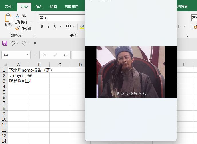Open the clipboard group dialog launcher

pos(34,36)
